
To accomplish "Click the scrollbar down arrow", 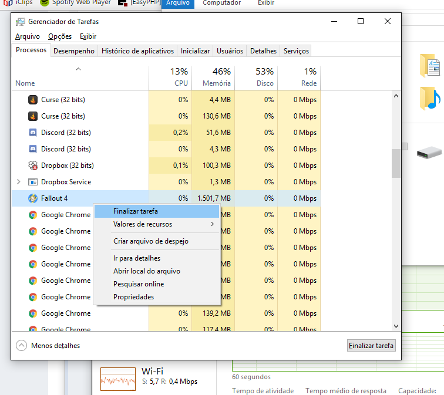I will pyautogui.click(x=396, y=326).
